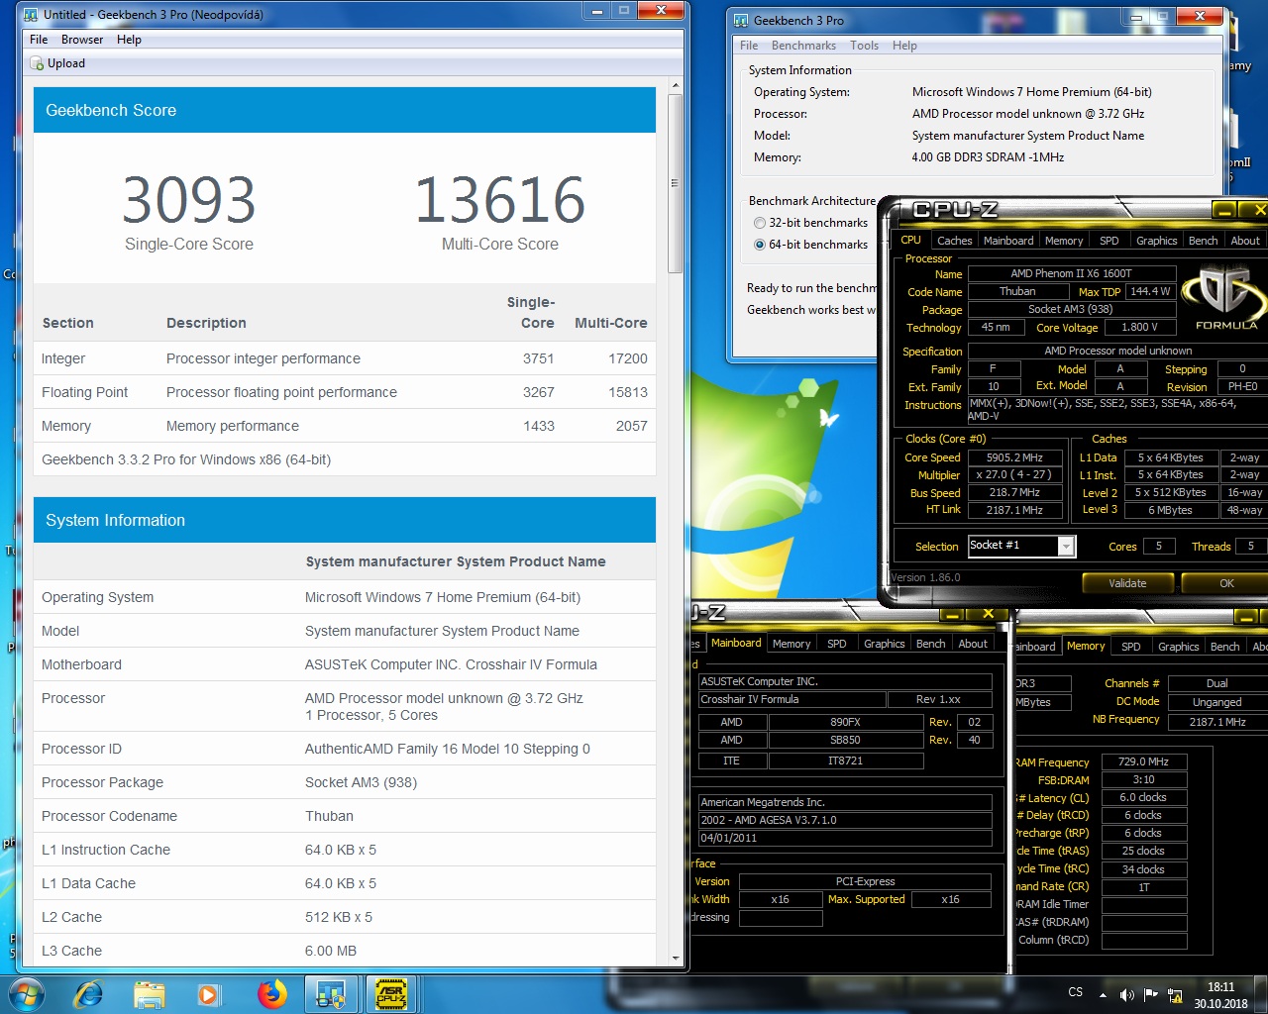1268x1014 pixels.
Task: Open File menu in Geekbench 3 Pro window
Action: 749,46
